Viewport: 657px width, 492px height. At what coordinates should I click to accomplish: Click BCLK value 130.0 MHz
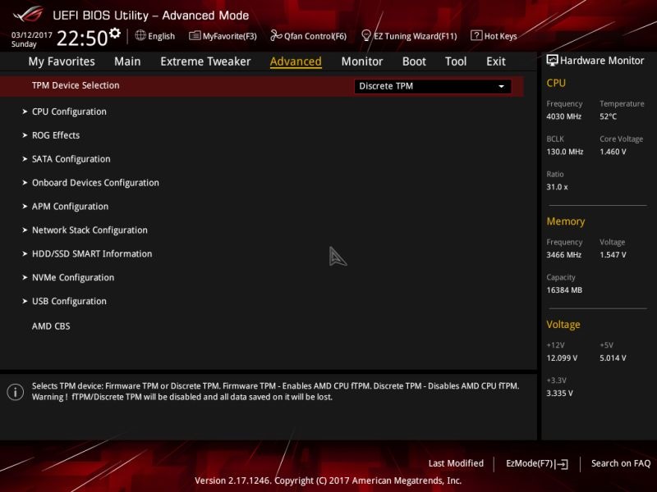[564, 152]
